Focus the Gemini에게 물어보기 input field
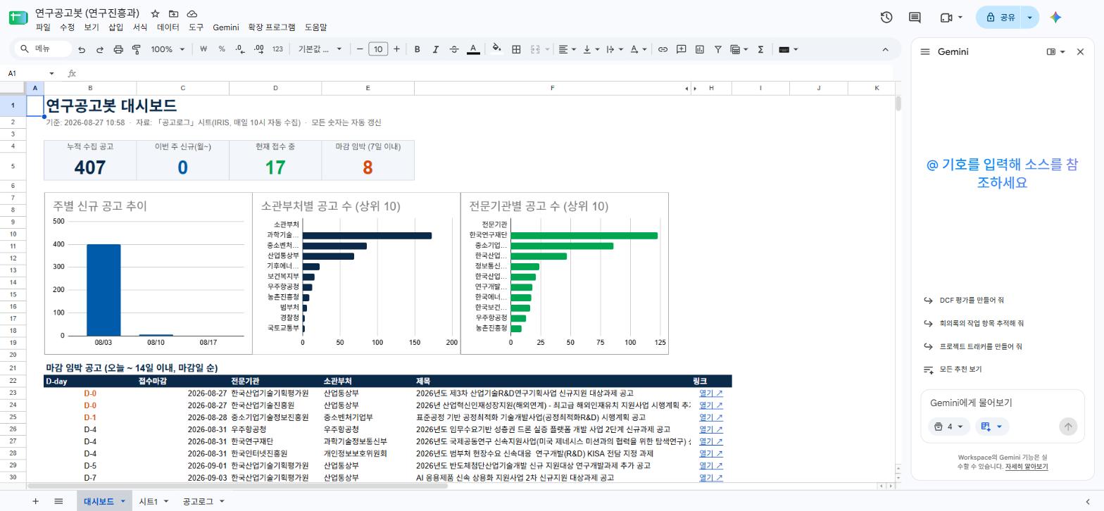1104x511 pixels. tap(1001, 403)
